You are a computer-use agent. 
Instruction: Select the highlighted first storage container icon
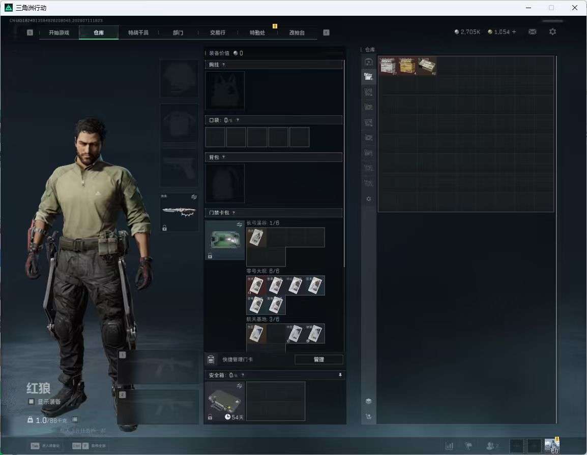pyautogui.click(x=369, y=77)
